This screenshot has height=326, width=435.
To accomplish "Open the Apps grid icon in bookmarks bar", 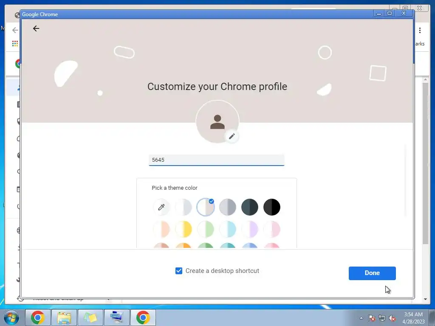I will (x=15, y=44).
